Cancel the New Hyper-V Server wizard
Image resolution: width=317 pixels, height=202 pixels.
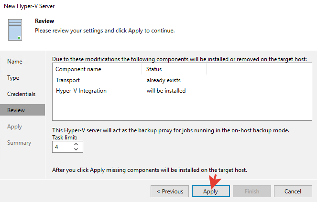[x=292, y=191]
